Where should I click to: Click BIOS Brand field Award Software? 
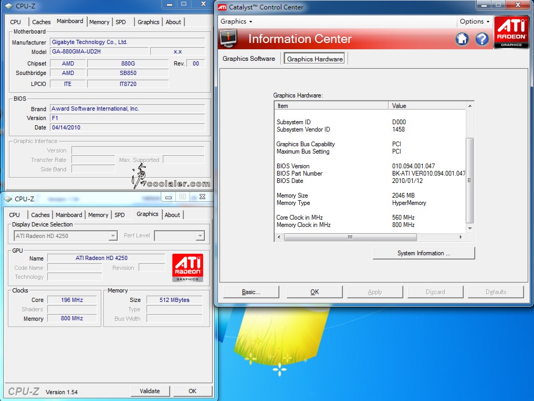tap(128, 109)
